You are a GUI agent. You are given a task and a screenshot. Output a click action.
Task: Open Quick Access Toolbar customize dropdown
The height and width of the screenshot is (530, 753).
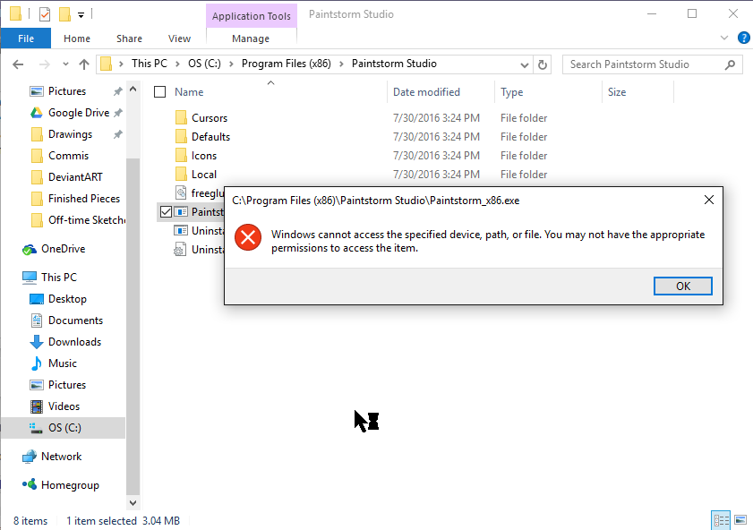(x=81, y=15)
